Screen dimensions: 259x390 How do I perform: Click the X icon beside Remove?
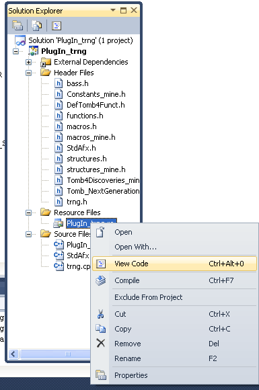(x=100, y=343)
